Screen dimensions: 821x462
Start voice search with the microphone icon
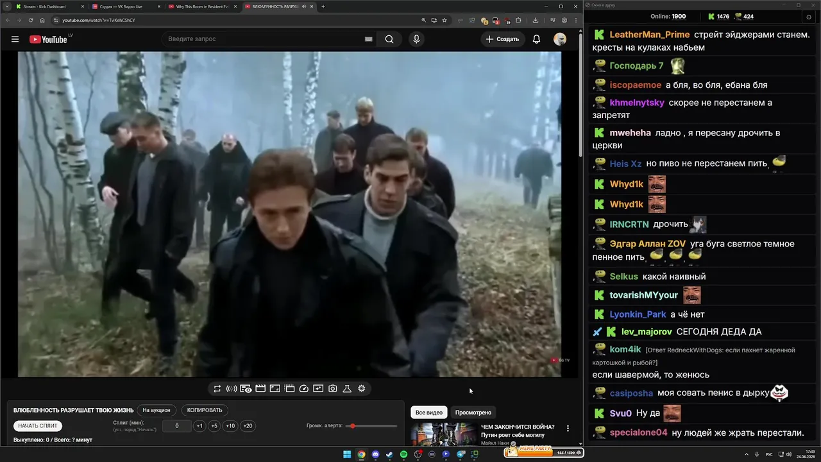[416, 39]
